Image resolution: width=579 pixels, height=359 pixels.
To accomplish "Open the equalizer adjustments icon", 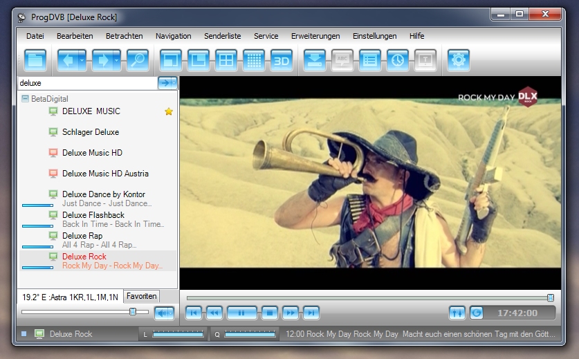I will (457, 313).
